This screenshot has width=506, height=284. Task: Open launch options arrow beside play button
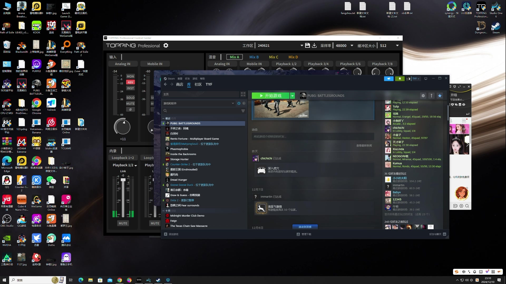[x=292, y=96]
